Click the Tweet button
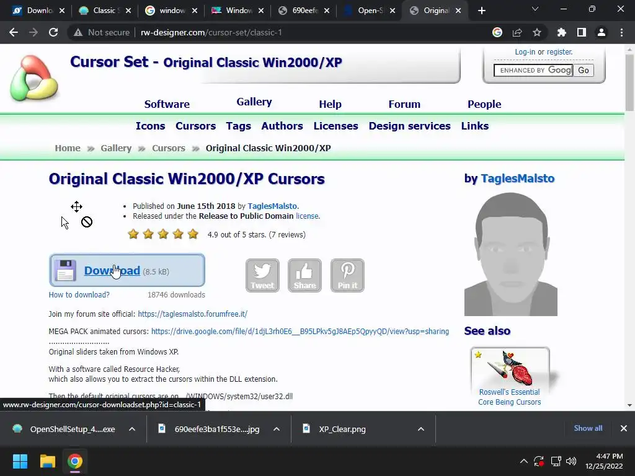 click(x=262, y=276)
